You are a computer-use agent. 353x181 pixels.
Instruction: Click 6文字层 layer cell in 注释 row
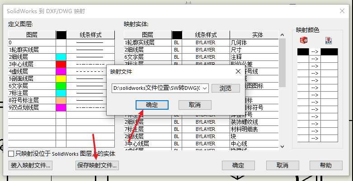(x=148, y=57)
